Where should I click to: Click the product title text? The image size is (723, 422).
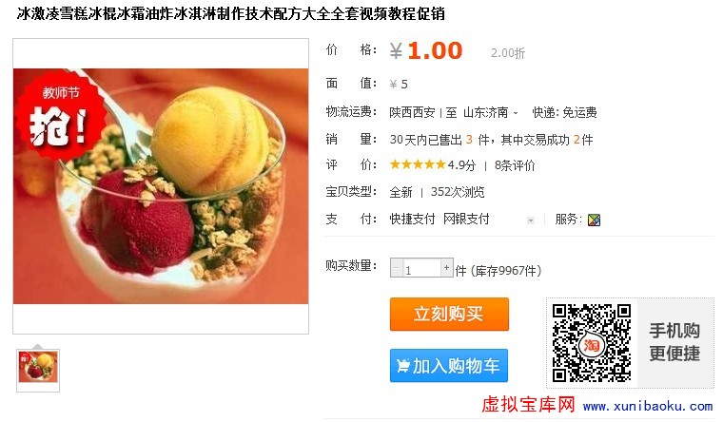click(231, 14)
